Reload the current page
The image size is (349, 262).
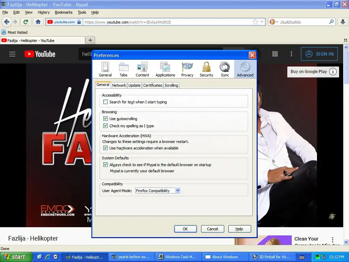pyautogui.click(x=26, y=22)
